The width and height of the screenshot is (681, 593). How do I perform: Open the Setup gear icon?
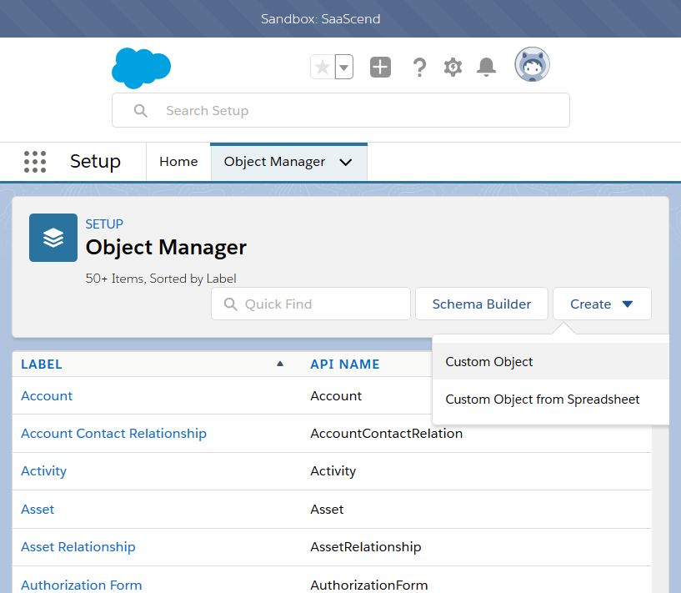(x=453, y=67)
